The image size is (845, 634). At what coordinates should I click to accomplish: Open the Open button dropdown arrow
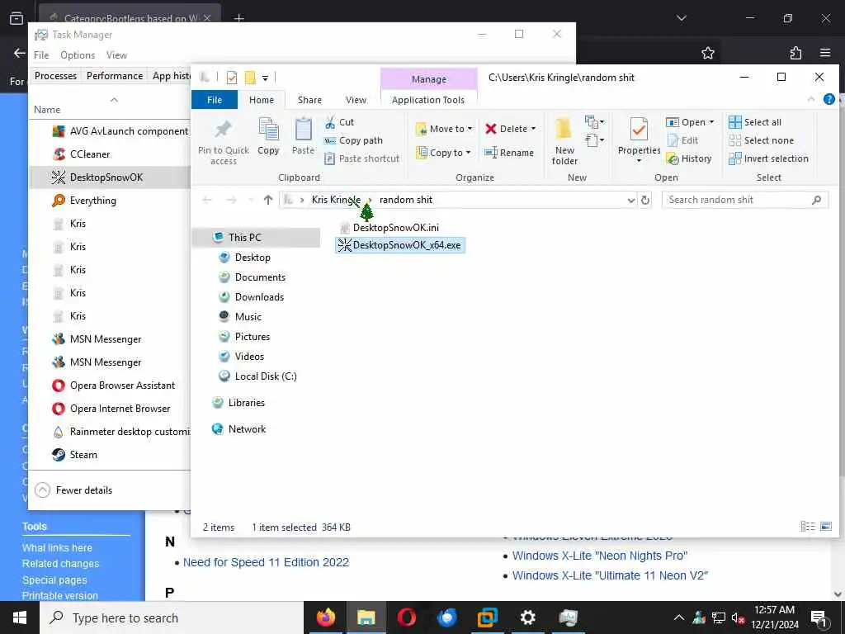(x=711, y=122)
